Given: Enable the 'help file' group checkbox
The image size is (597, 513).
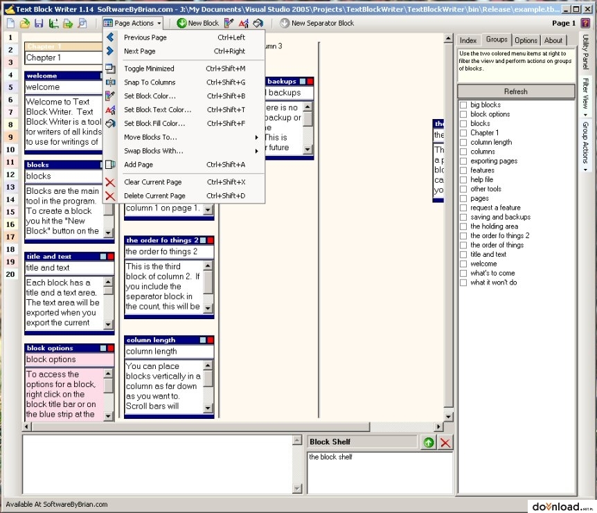Looking at the screenshot, I should click(x=463, y=179).
